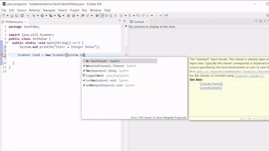Click the Previous Annotation toolbar icon
This screenshot has width=269, height=151.
click(130, 16)
